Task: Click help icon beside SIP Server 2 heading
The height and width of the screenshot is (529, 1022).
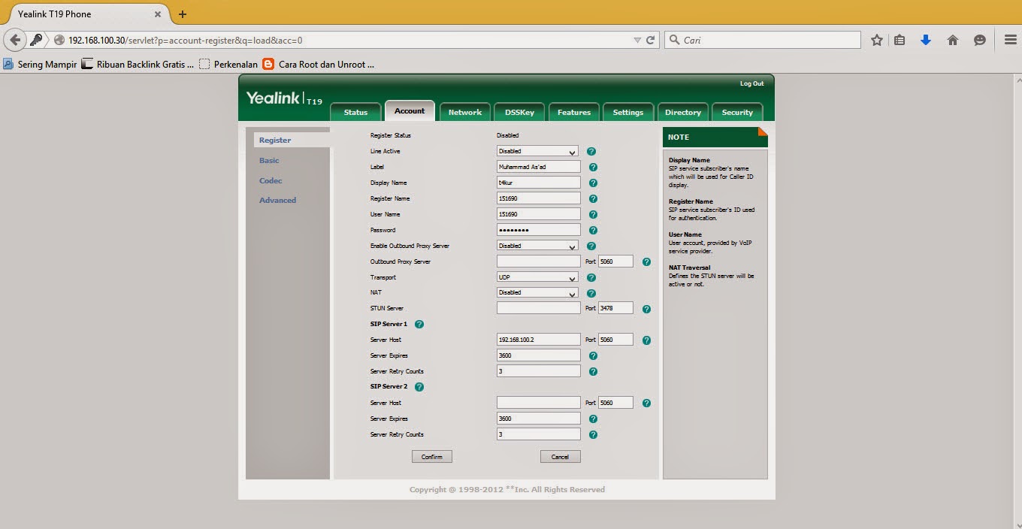Action: coord(419,387)
